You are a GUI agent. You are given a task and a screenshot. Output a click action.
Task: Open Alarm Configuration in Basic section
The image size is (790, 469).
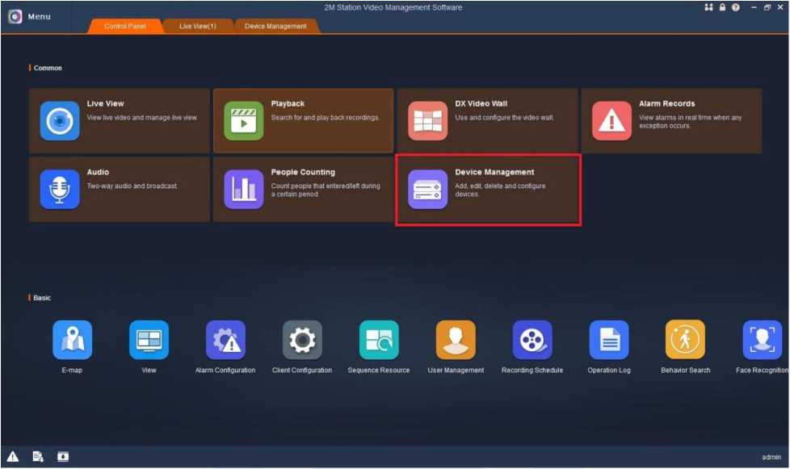click(x=225, y=340)
